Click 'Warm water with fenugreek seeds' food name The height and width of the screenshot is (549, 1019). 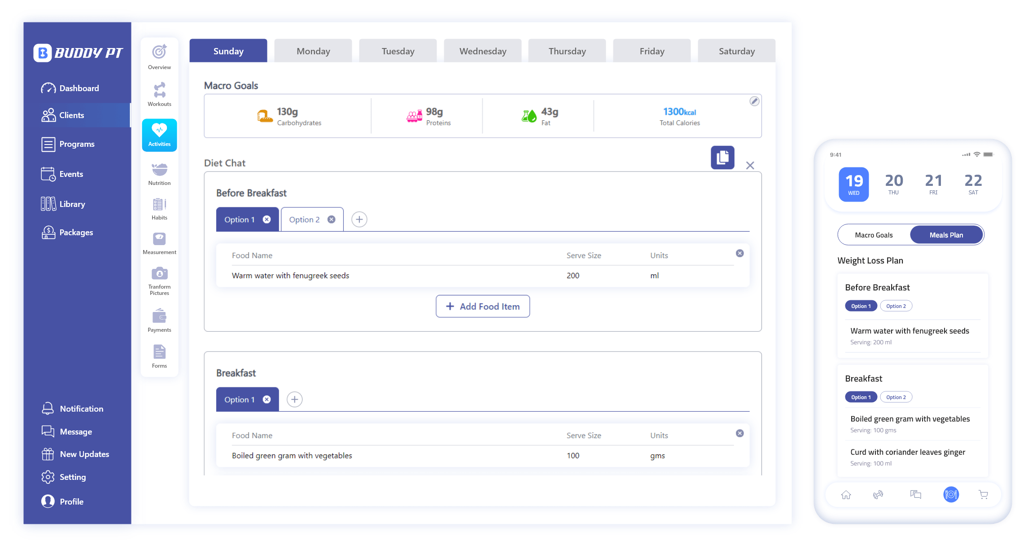click(290, 276)
